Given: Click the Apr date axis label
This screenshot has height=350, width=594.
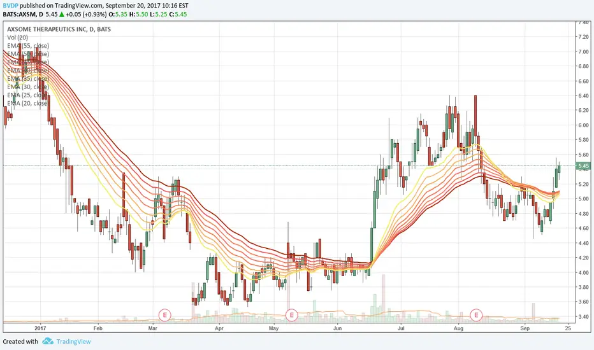Looking at the screenshot, I should click(x=219, y=328).
